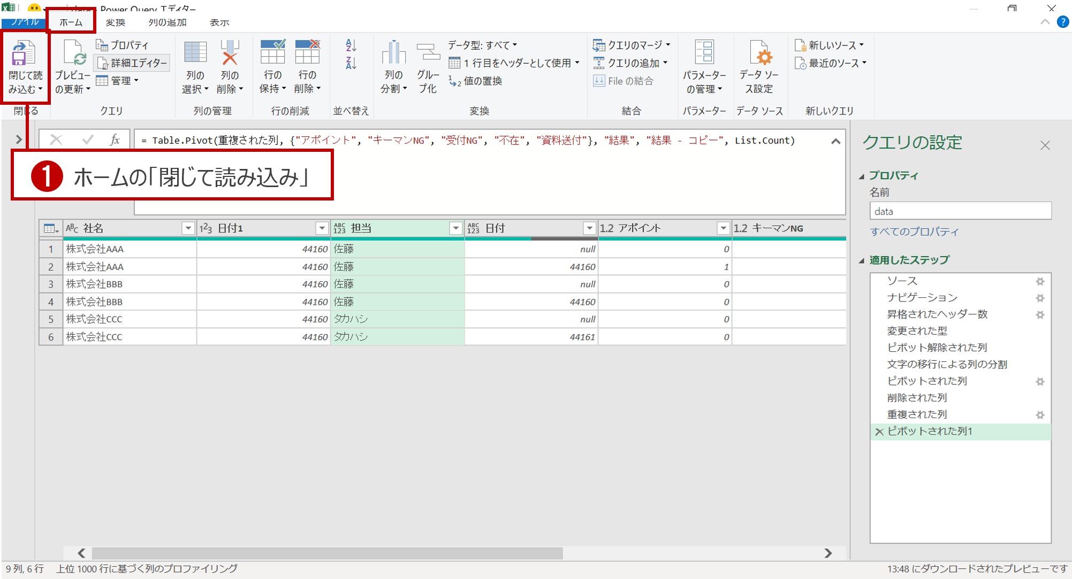1072x579 pixels.
Task: Click the 詳細エディター button
Action: (133, 63)
